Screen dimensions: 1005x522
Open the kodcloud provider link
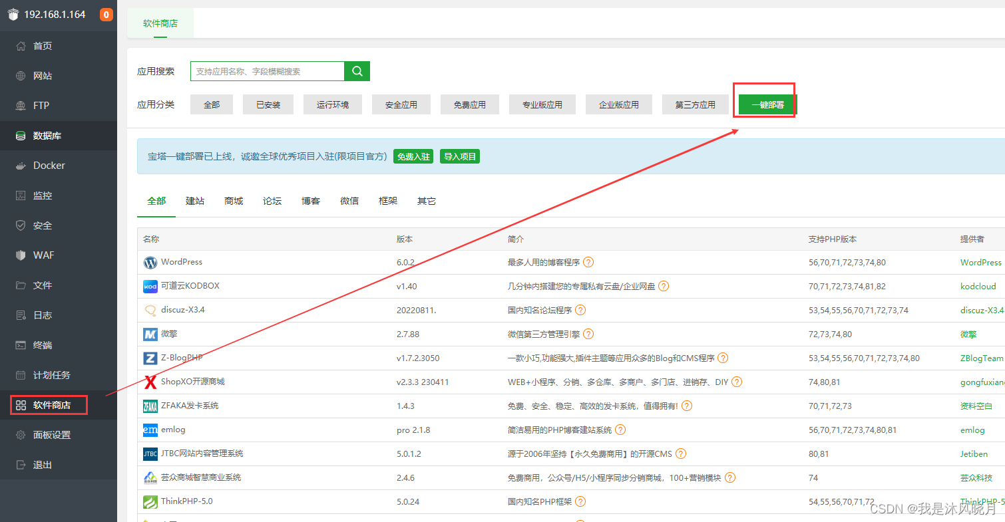(x=978, y=286)
